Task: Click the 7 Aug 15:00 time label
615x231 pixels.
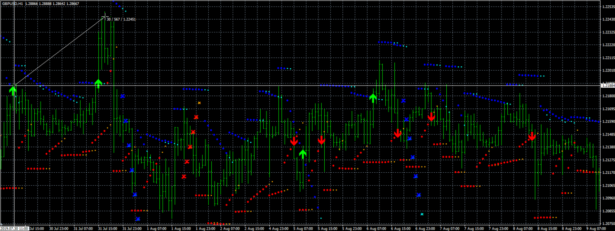Action: (474, 229)
